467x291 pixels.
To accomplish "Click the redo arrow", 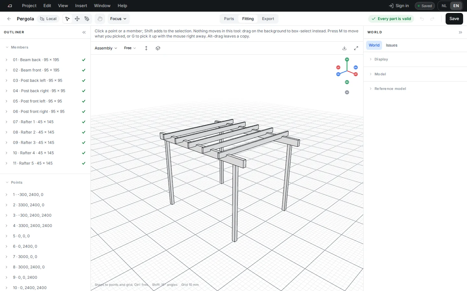I will click(x=432, y=19).
